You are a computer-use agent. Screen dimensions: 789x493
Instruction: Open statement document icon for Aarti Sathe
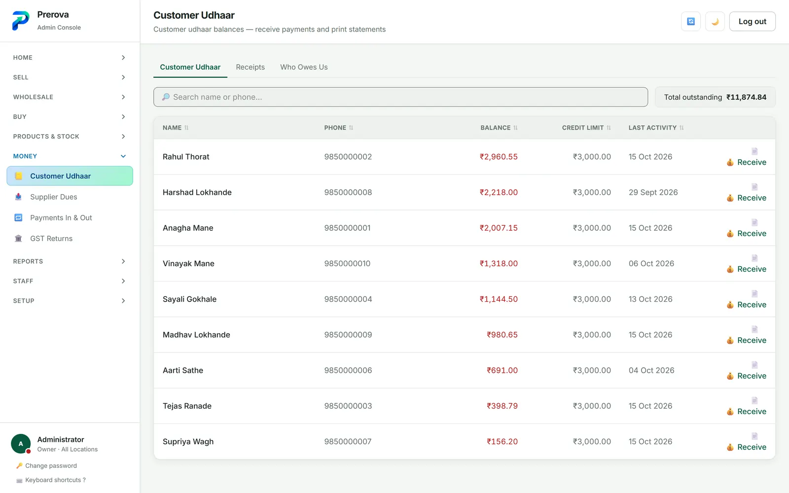(754, 364)
